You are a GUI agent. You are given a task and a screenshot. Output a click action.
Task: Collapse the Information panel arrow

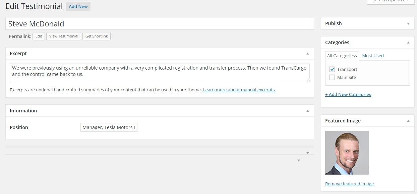pyautogui.click(x=307, y=111)
